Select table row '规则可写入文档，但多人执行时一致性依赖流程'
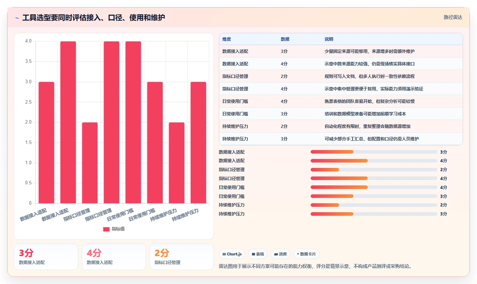This screenshot has height=284, width=477. click(341, 76)
